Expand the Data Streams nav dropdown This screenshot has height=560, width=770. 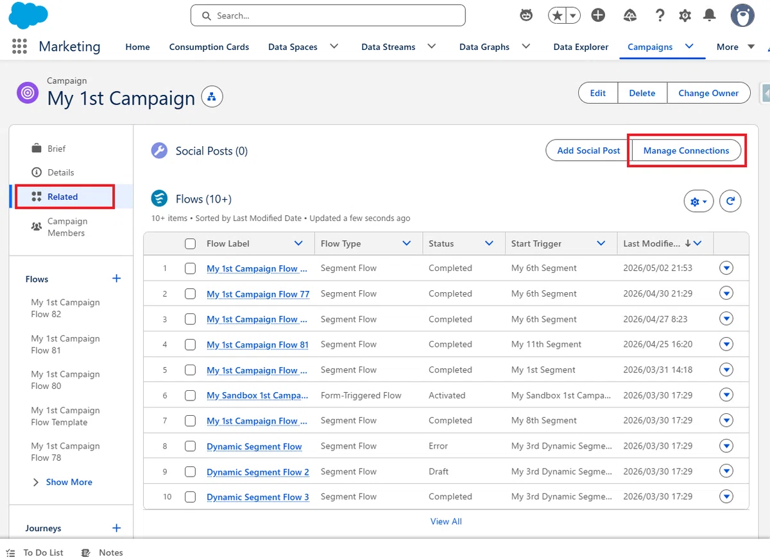[431, 46]
